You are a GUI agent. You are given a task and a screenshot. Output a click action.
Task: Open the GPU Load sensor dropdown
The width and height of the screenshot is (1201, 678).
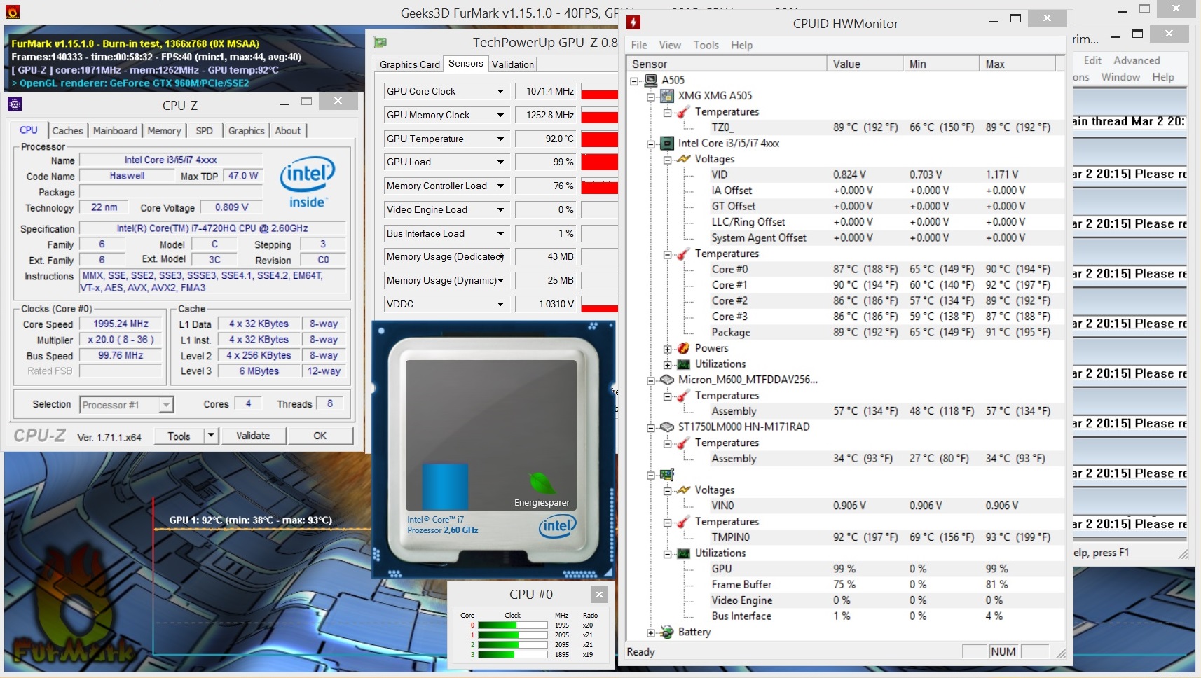click(500, 162)
